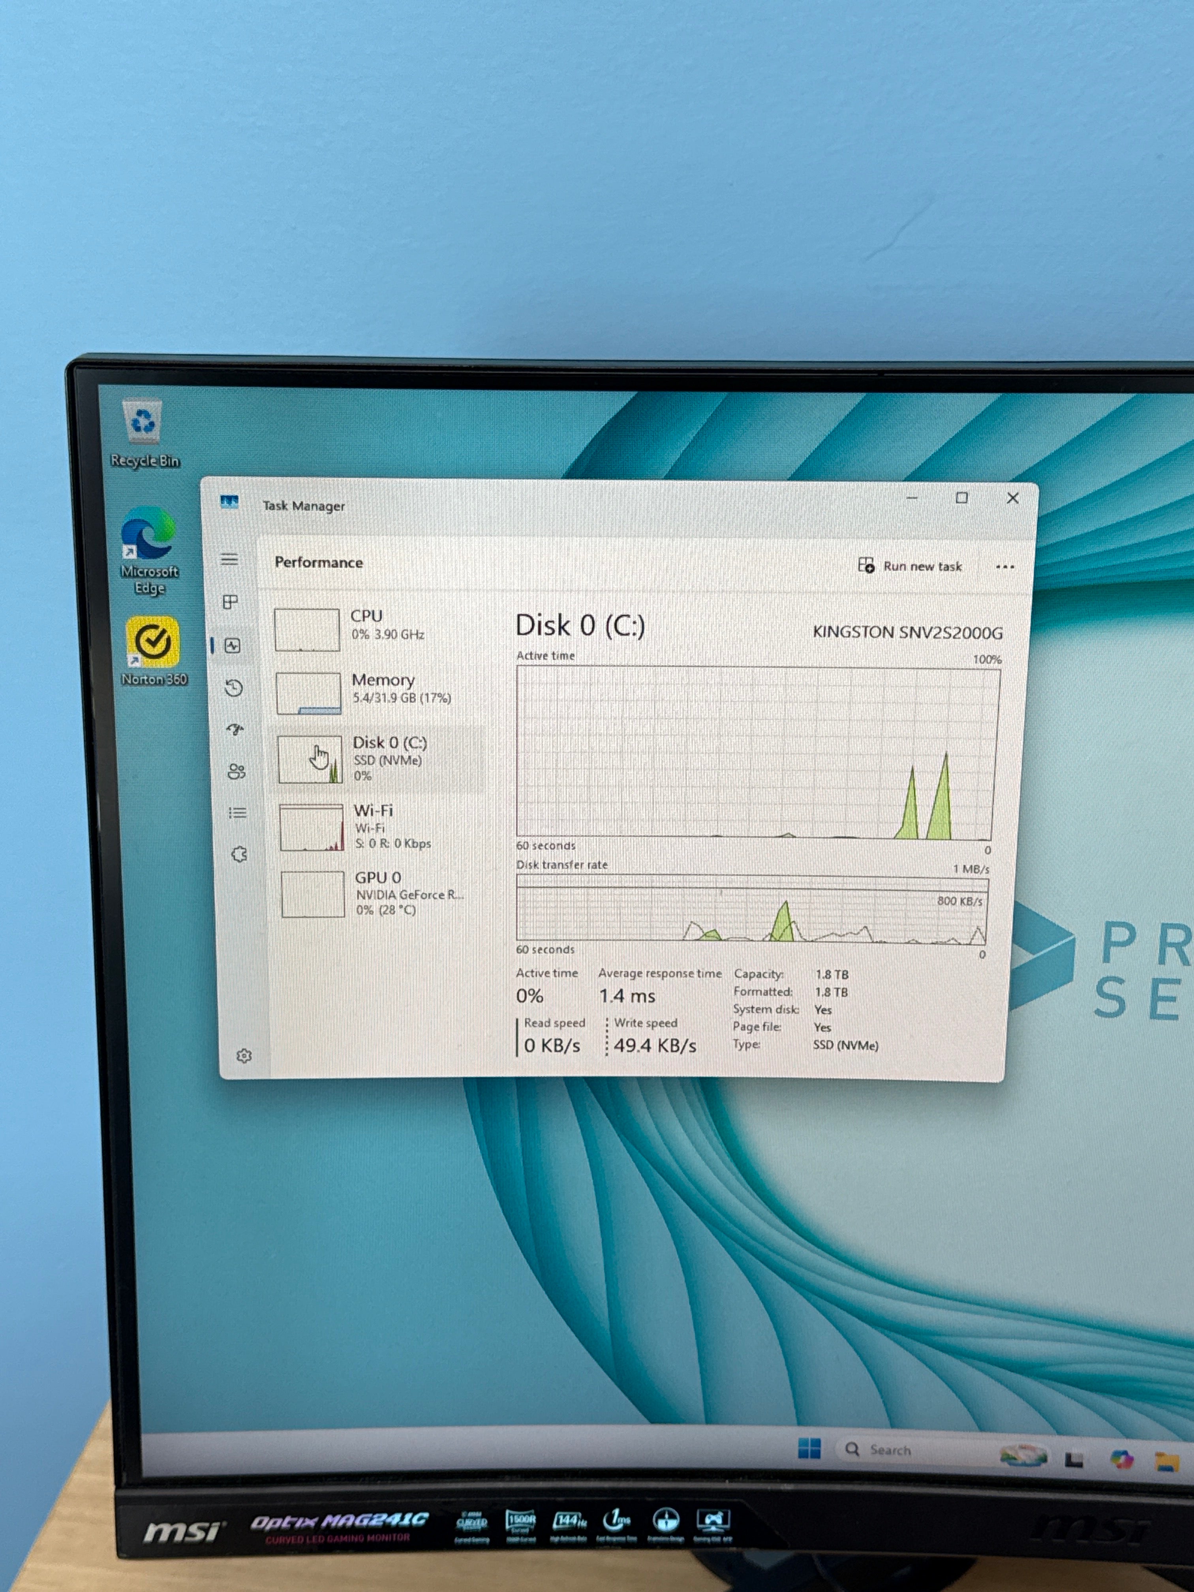Open the Norton 360 desktop shortcut
1194x1592 pixels.
[x=153, y=651]
